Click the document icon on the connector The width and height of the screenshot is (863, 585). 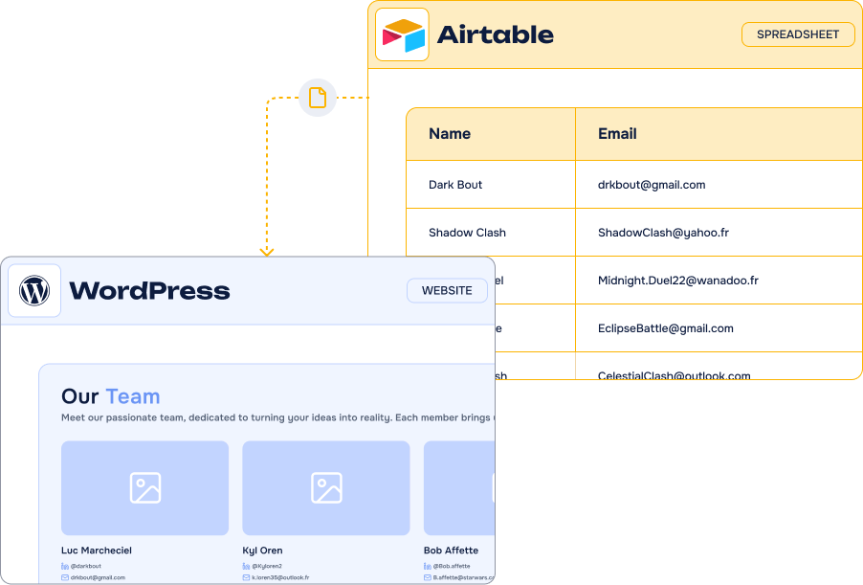point(318,98)
